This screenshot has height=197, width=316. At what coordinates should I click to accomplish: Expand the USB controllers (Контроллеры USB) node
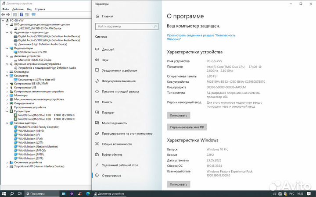[8, 88]
